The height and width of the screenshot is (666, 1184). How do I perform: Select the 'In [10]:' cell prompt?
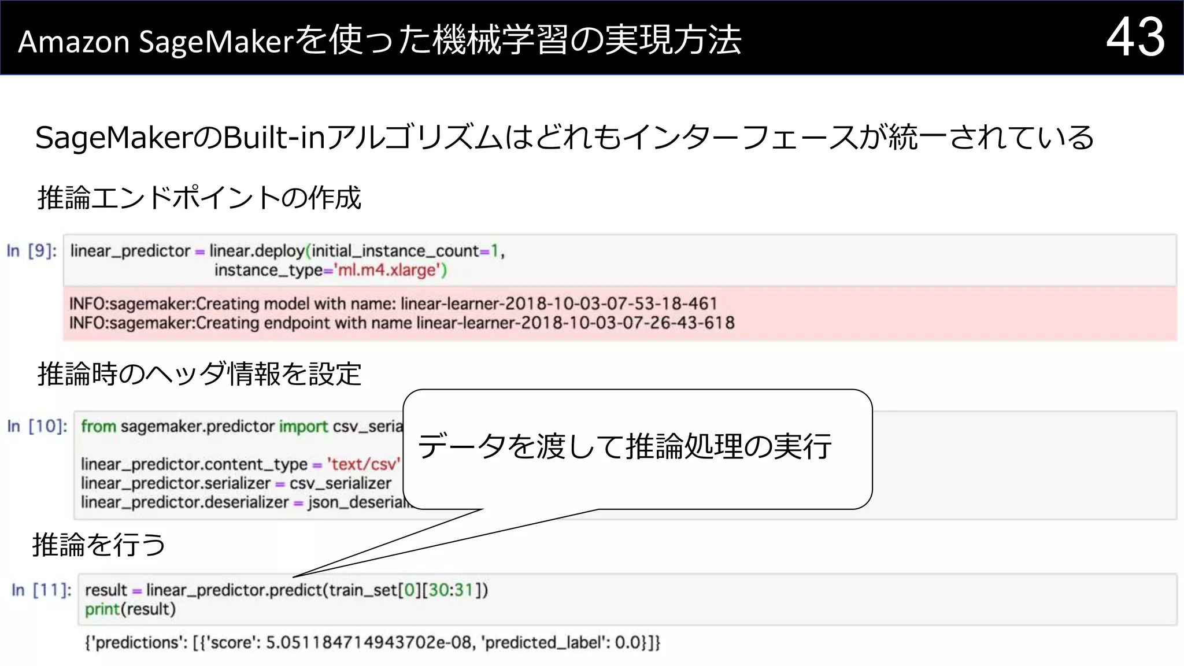tap(37, 427)
